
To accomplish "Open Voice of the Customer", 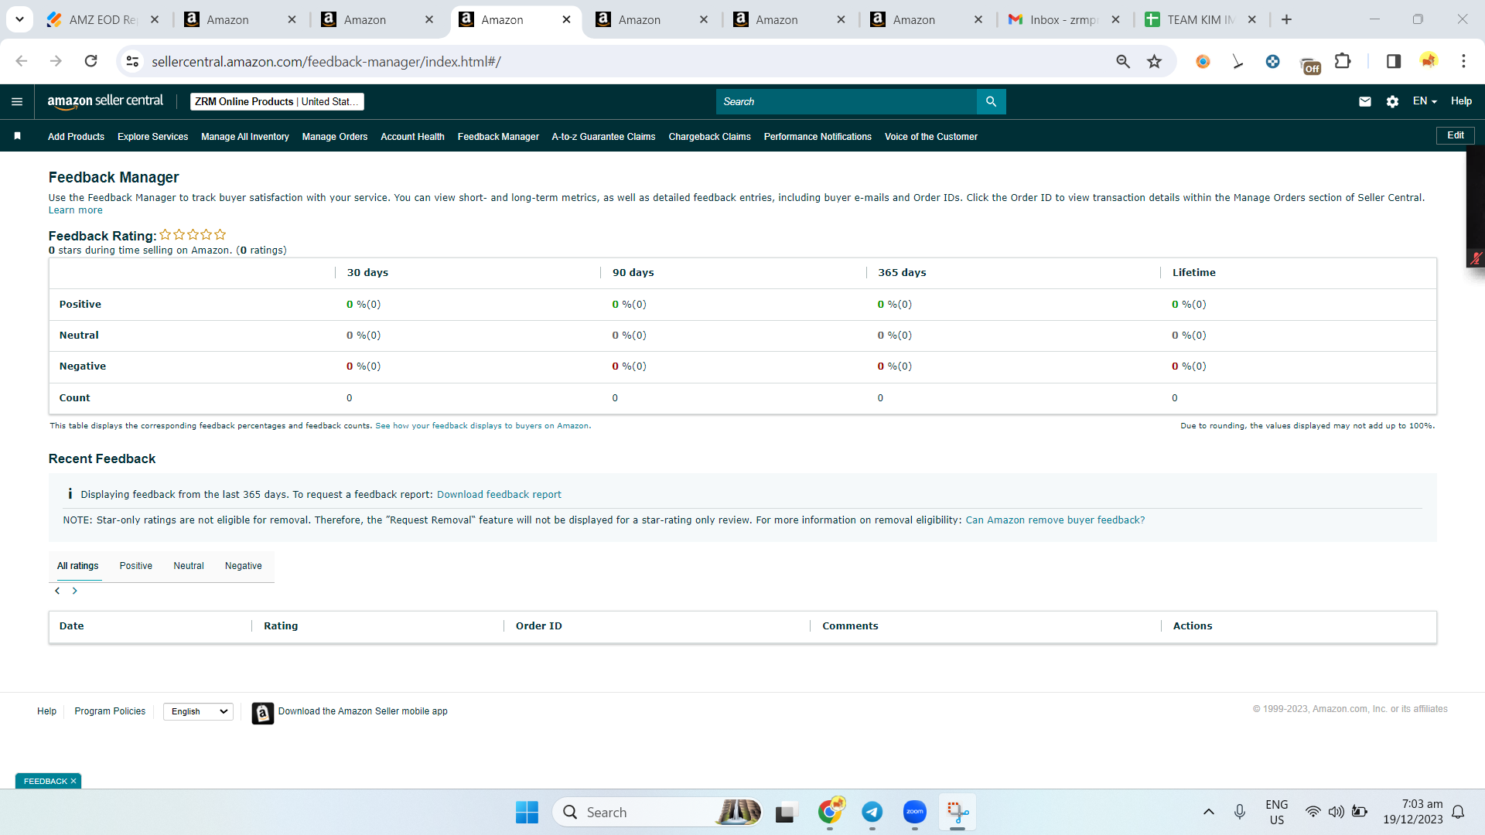I will coord(931,137).
